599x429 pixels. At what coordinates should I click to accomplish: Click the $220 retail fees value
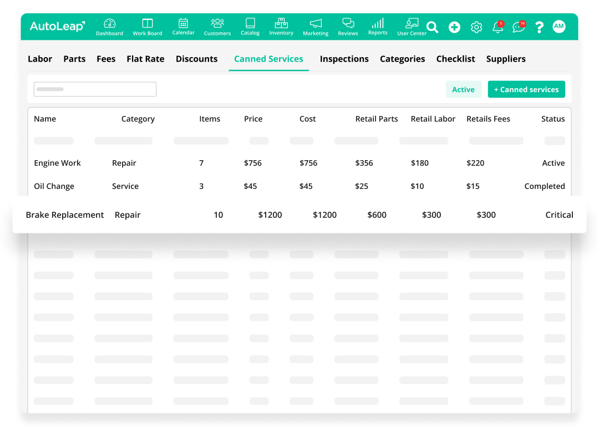coord(475,163)
